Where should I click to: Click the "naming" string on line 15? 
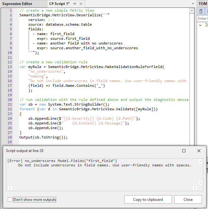[37, 76]
